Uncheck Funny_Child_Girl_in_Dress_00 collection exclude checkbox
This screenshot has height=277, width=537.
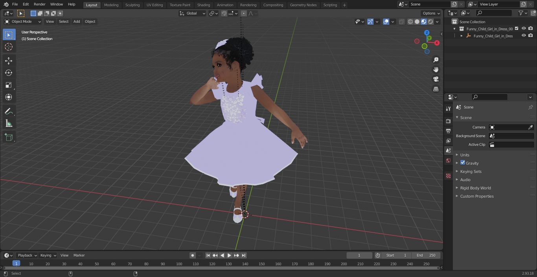click(517, 28)
